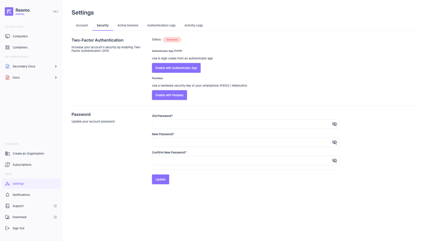Open the Authentication Logs tab

click(161, 25)
